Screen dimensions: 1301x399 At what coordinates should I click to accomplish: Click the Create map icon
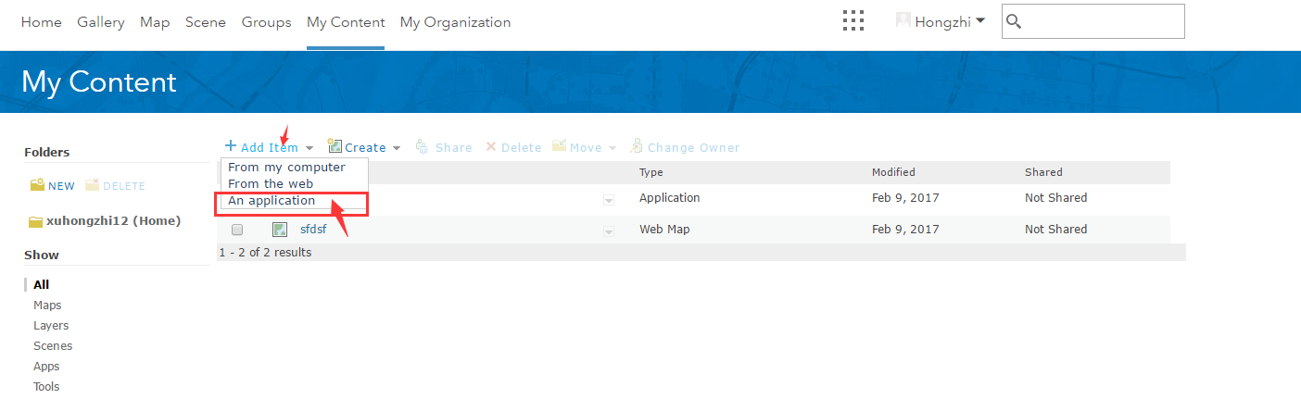pos(335,146)
